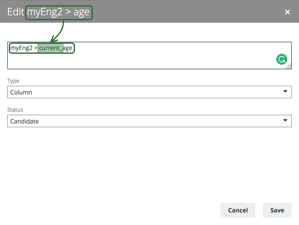Save the edited column name

pos(277,210)
